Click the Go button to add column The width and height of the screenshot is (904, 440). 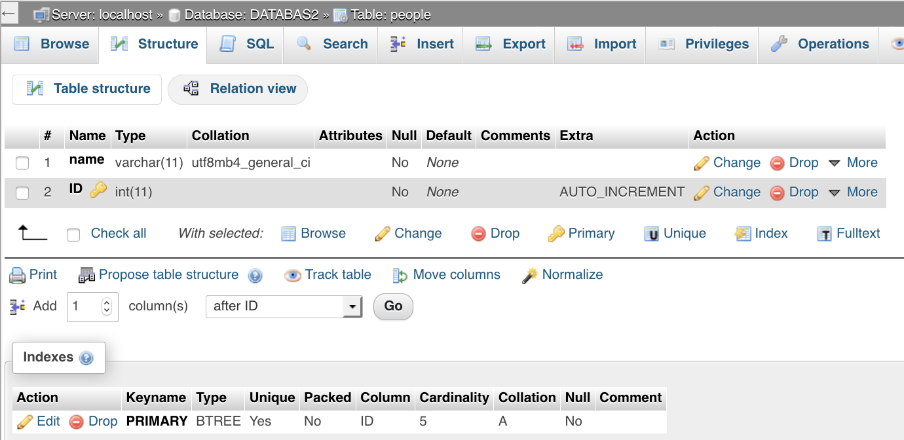(393, 306)
